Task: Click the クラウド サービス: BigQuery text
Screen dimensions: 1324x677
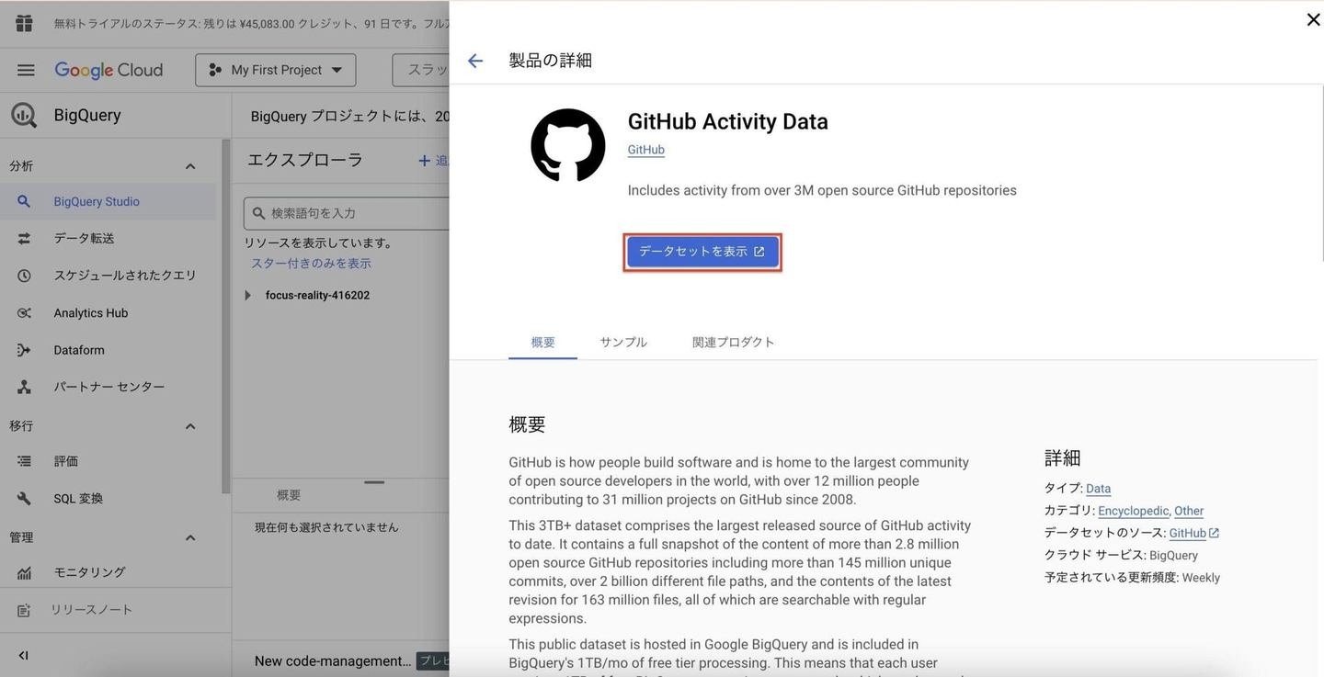Action: 1121,556
